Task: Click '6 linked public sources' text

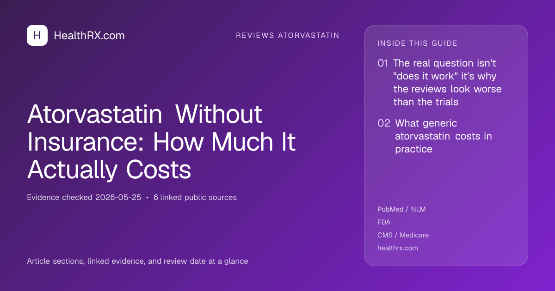Action: click(x=195, y=198)
